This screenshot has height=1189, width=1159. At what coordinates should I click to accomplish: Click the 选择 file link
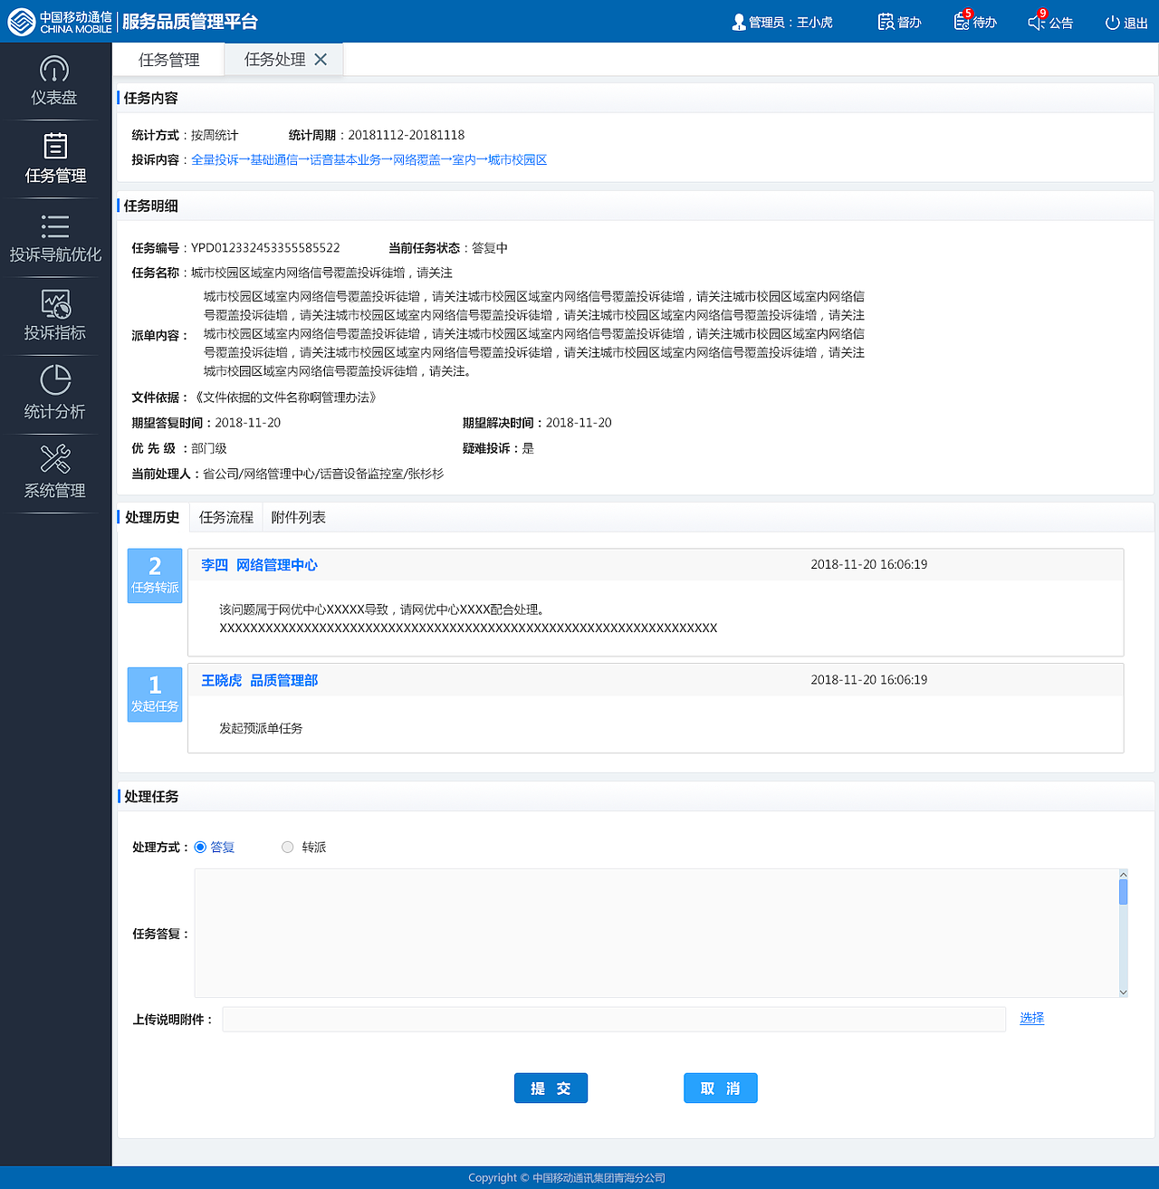[1031, 1018]
